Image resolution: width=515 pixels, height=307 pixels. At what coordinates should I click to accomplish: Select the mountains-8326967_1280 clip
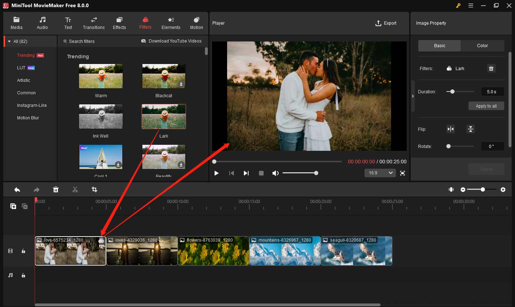point(285,251)
